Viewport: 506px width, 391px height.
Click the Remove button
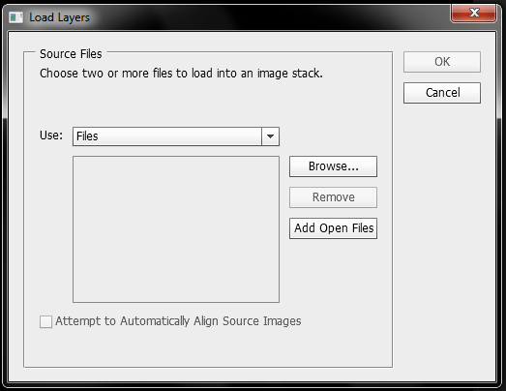click(333, 197)
